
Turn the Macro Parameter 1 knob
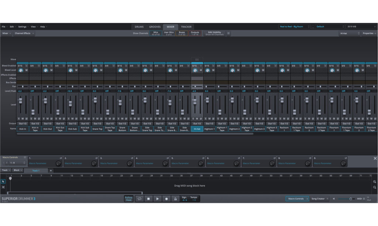click(x=58, y=163)
